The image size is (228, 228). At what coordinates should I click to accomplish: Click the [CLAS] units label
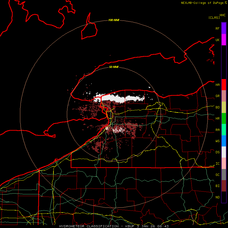tap(214, 17)
